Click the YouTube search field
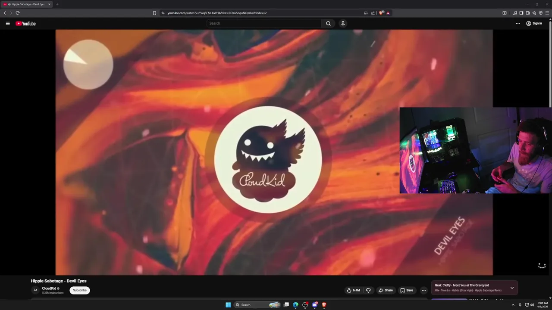This screenshot has width=552, height=310. coord(263,24)
